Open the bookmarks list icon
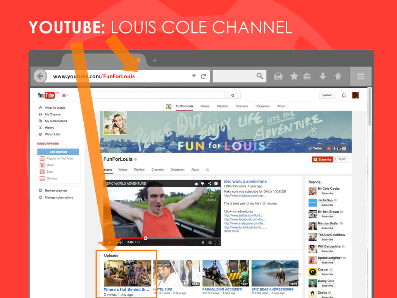The image size is (397, 298). 307,76
